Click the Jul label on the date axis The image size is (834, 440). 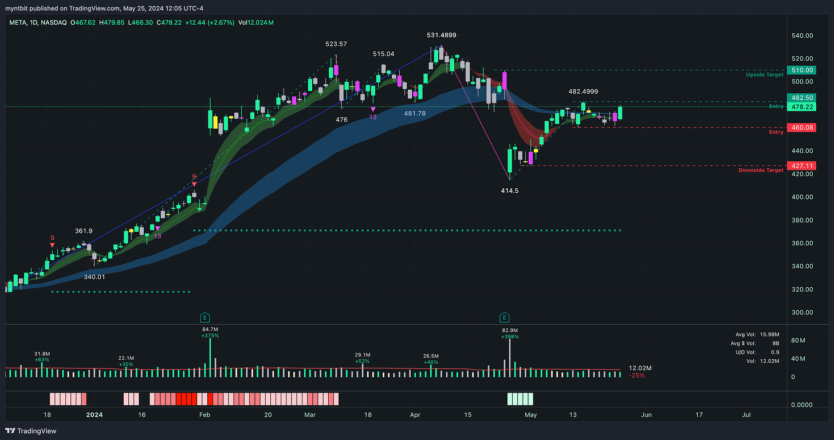pyautogui.click(x=747, y=414)
